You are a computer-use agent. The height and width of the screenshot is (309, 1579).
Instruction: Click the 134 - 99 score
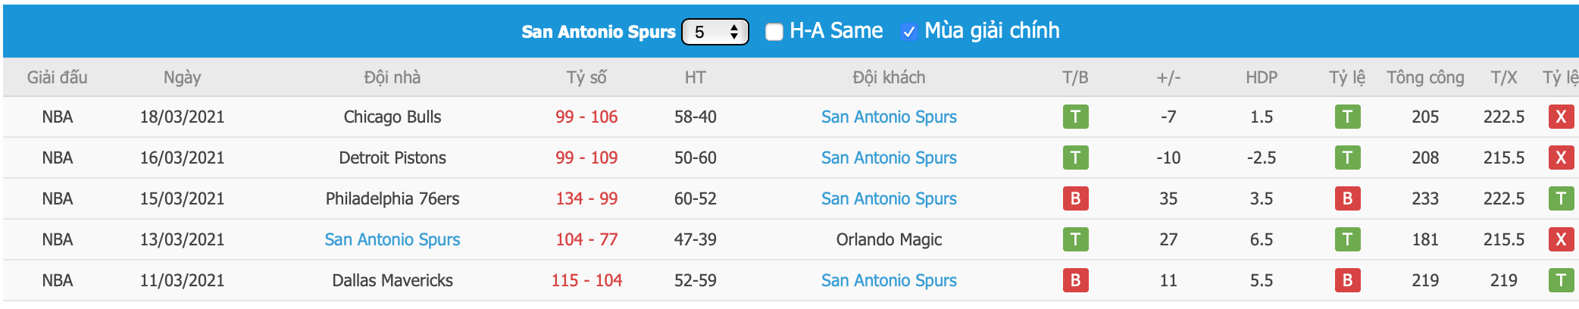pos(586,198)
